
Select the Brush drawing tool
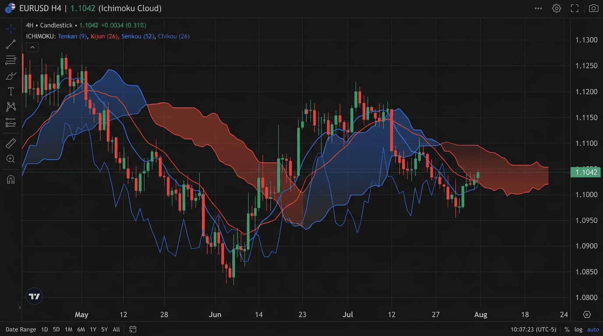(11, 76)
